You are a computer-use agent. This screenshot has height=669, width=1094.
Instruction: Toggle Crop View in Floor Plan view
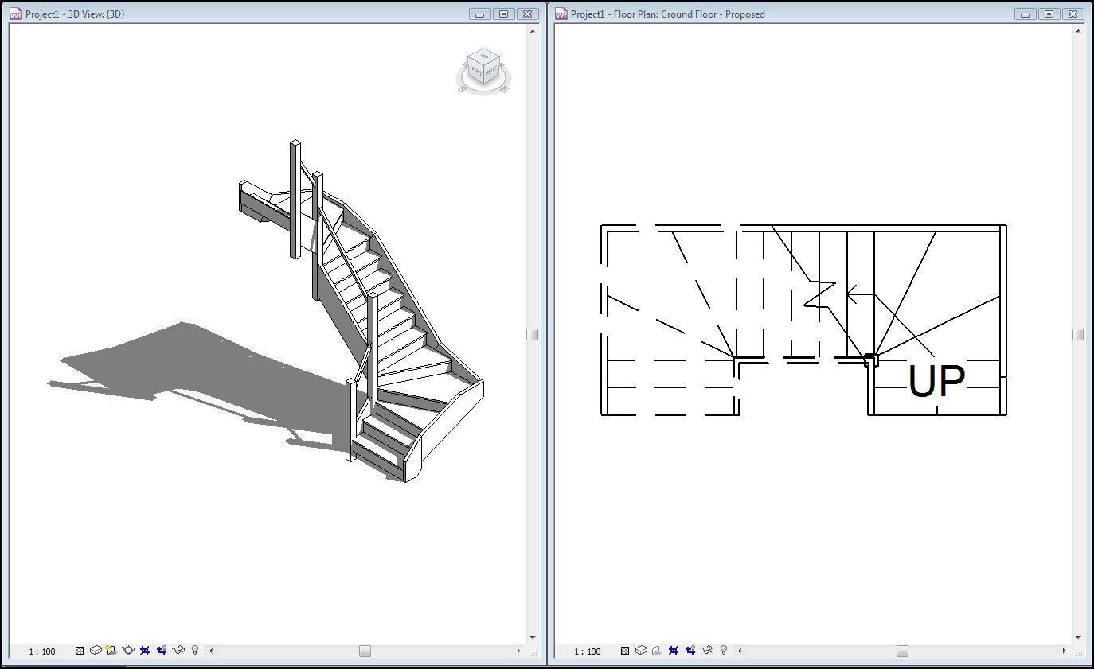click(x=674, y=650)
